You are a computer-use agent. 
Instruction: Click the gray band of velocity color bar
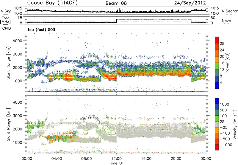pyautogui.click(x=217, y=124)
